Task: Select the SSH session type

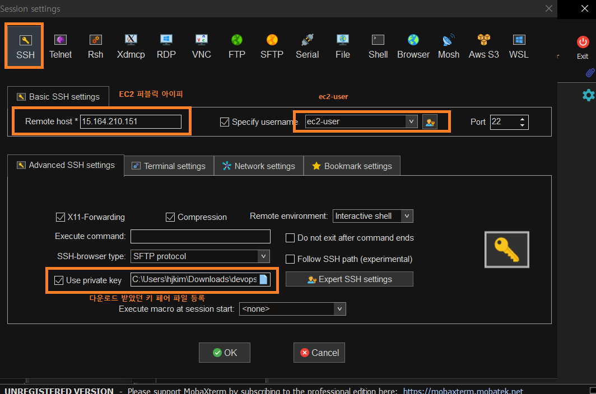Action: point(25,46)
